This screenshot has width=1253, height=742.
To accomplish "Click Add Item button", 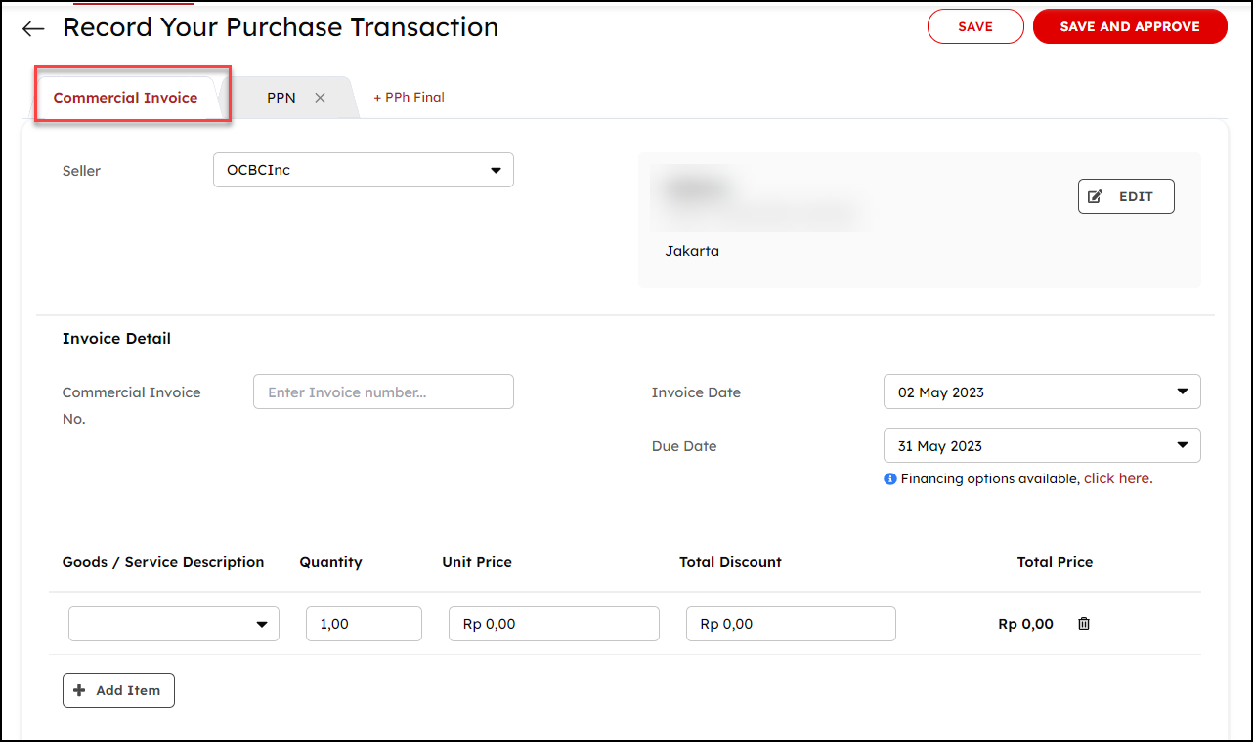I will (118, 690).
